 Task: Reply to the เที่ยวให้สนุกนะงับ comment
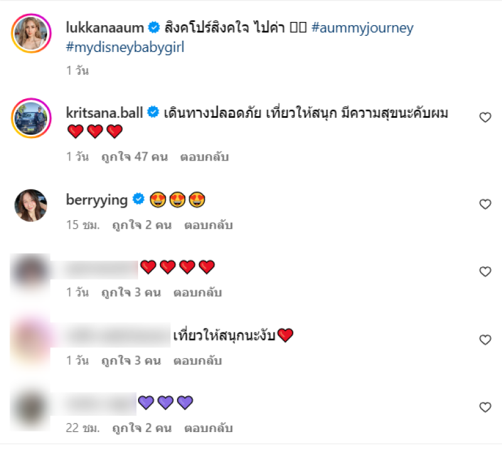click(198, 361)
